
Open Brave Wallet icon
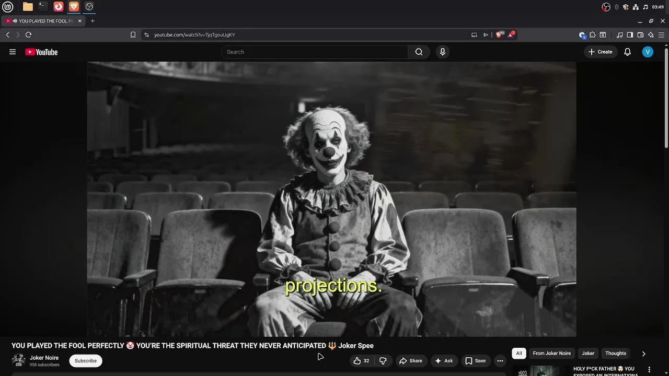(x=640, y=34)
